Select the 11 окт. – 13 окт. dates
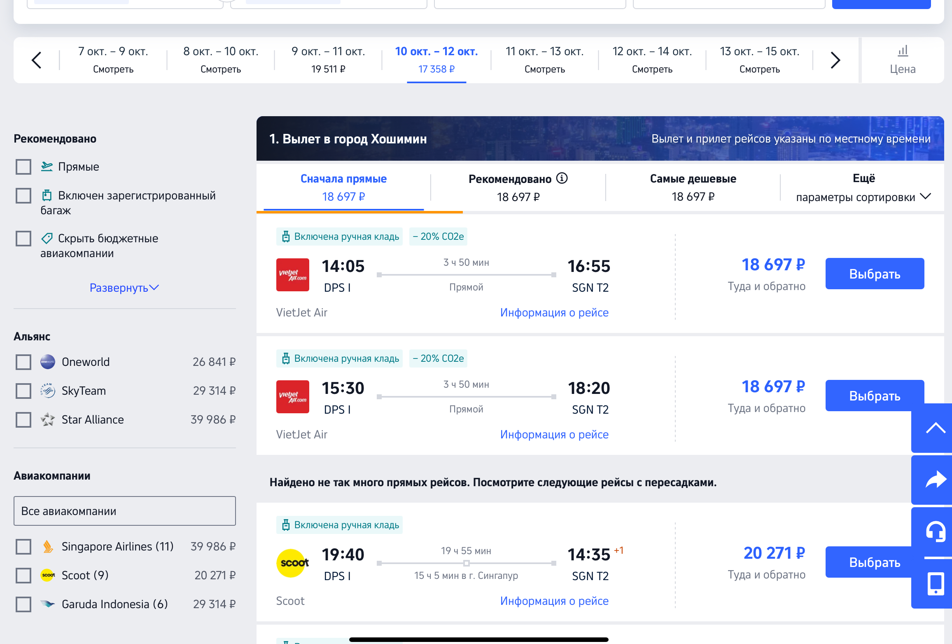The width and height of the screenshot is (952, 644). coord(544,60)
